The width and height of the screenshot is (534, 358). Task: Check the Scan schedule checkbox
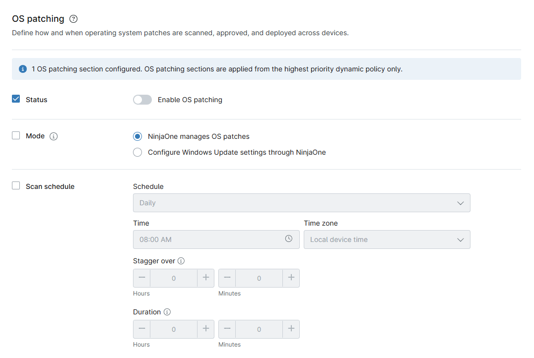pyautogui.click(x=15, y=186)
